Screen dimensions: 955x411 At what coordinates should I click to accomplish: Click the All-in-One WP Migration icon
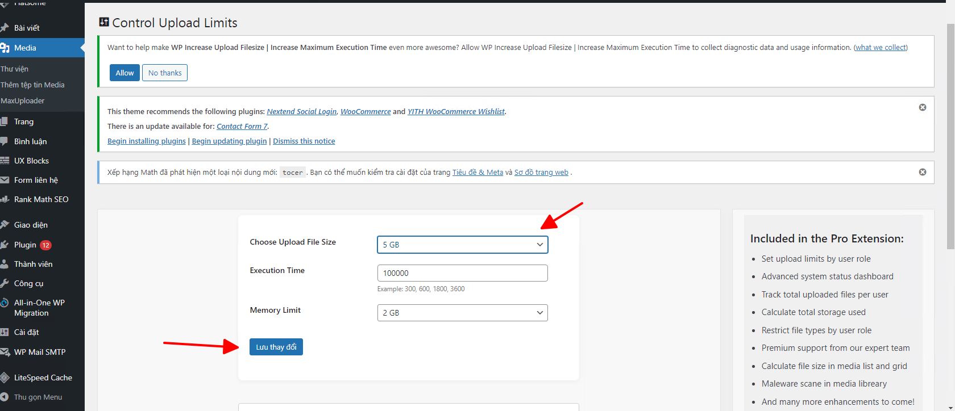click(5, 303)
